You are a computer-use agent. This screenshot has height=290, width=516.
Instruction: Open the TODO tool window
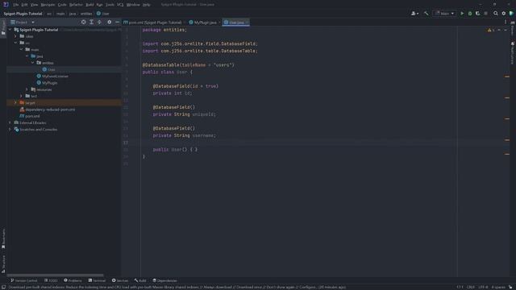pyautogui.click(x=51, y=280)
